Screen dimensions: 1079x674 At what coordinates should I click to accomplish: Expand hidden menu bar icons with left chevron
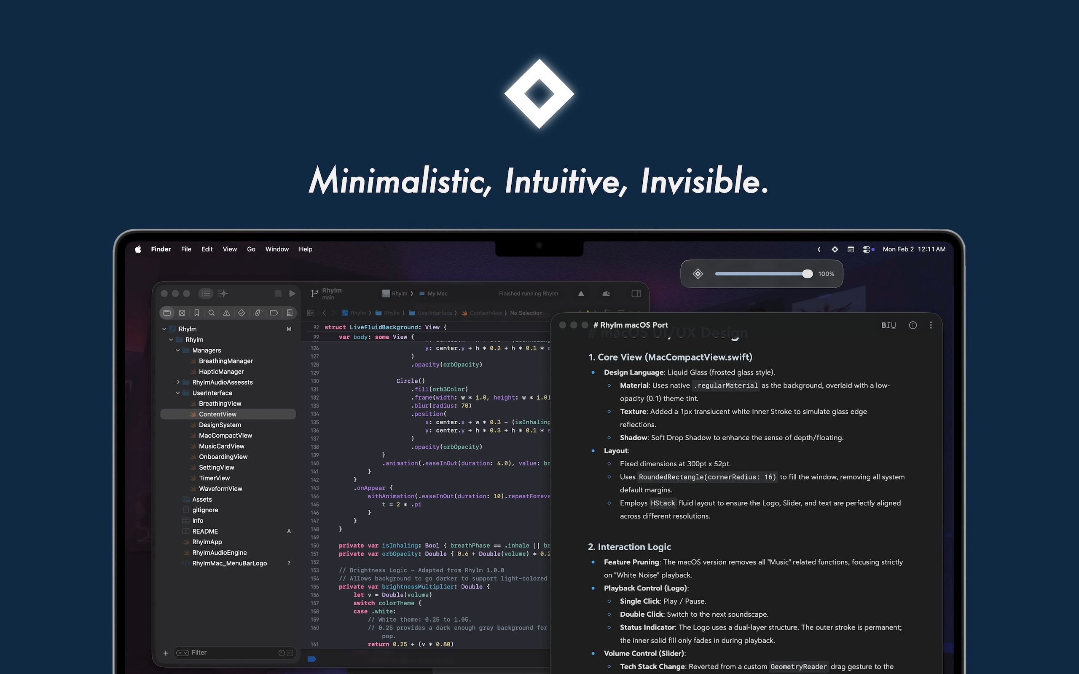point(819,249)
